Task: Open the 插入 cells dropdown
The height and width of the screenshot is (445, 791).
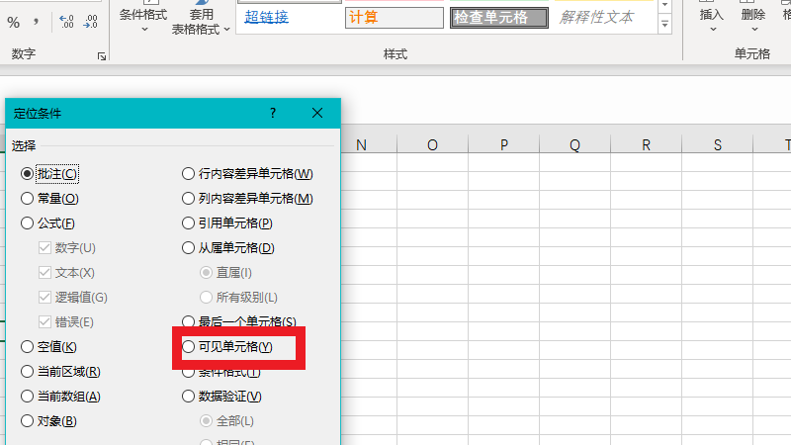Action: pyautogui.click(x=711, y=22)
